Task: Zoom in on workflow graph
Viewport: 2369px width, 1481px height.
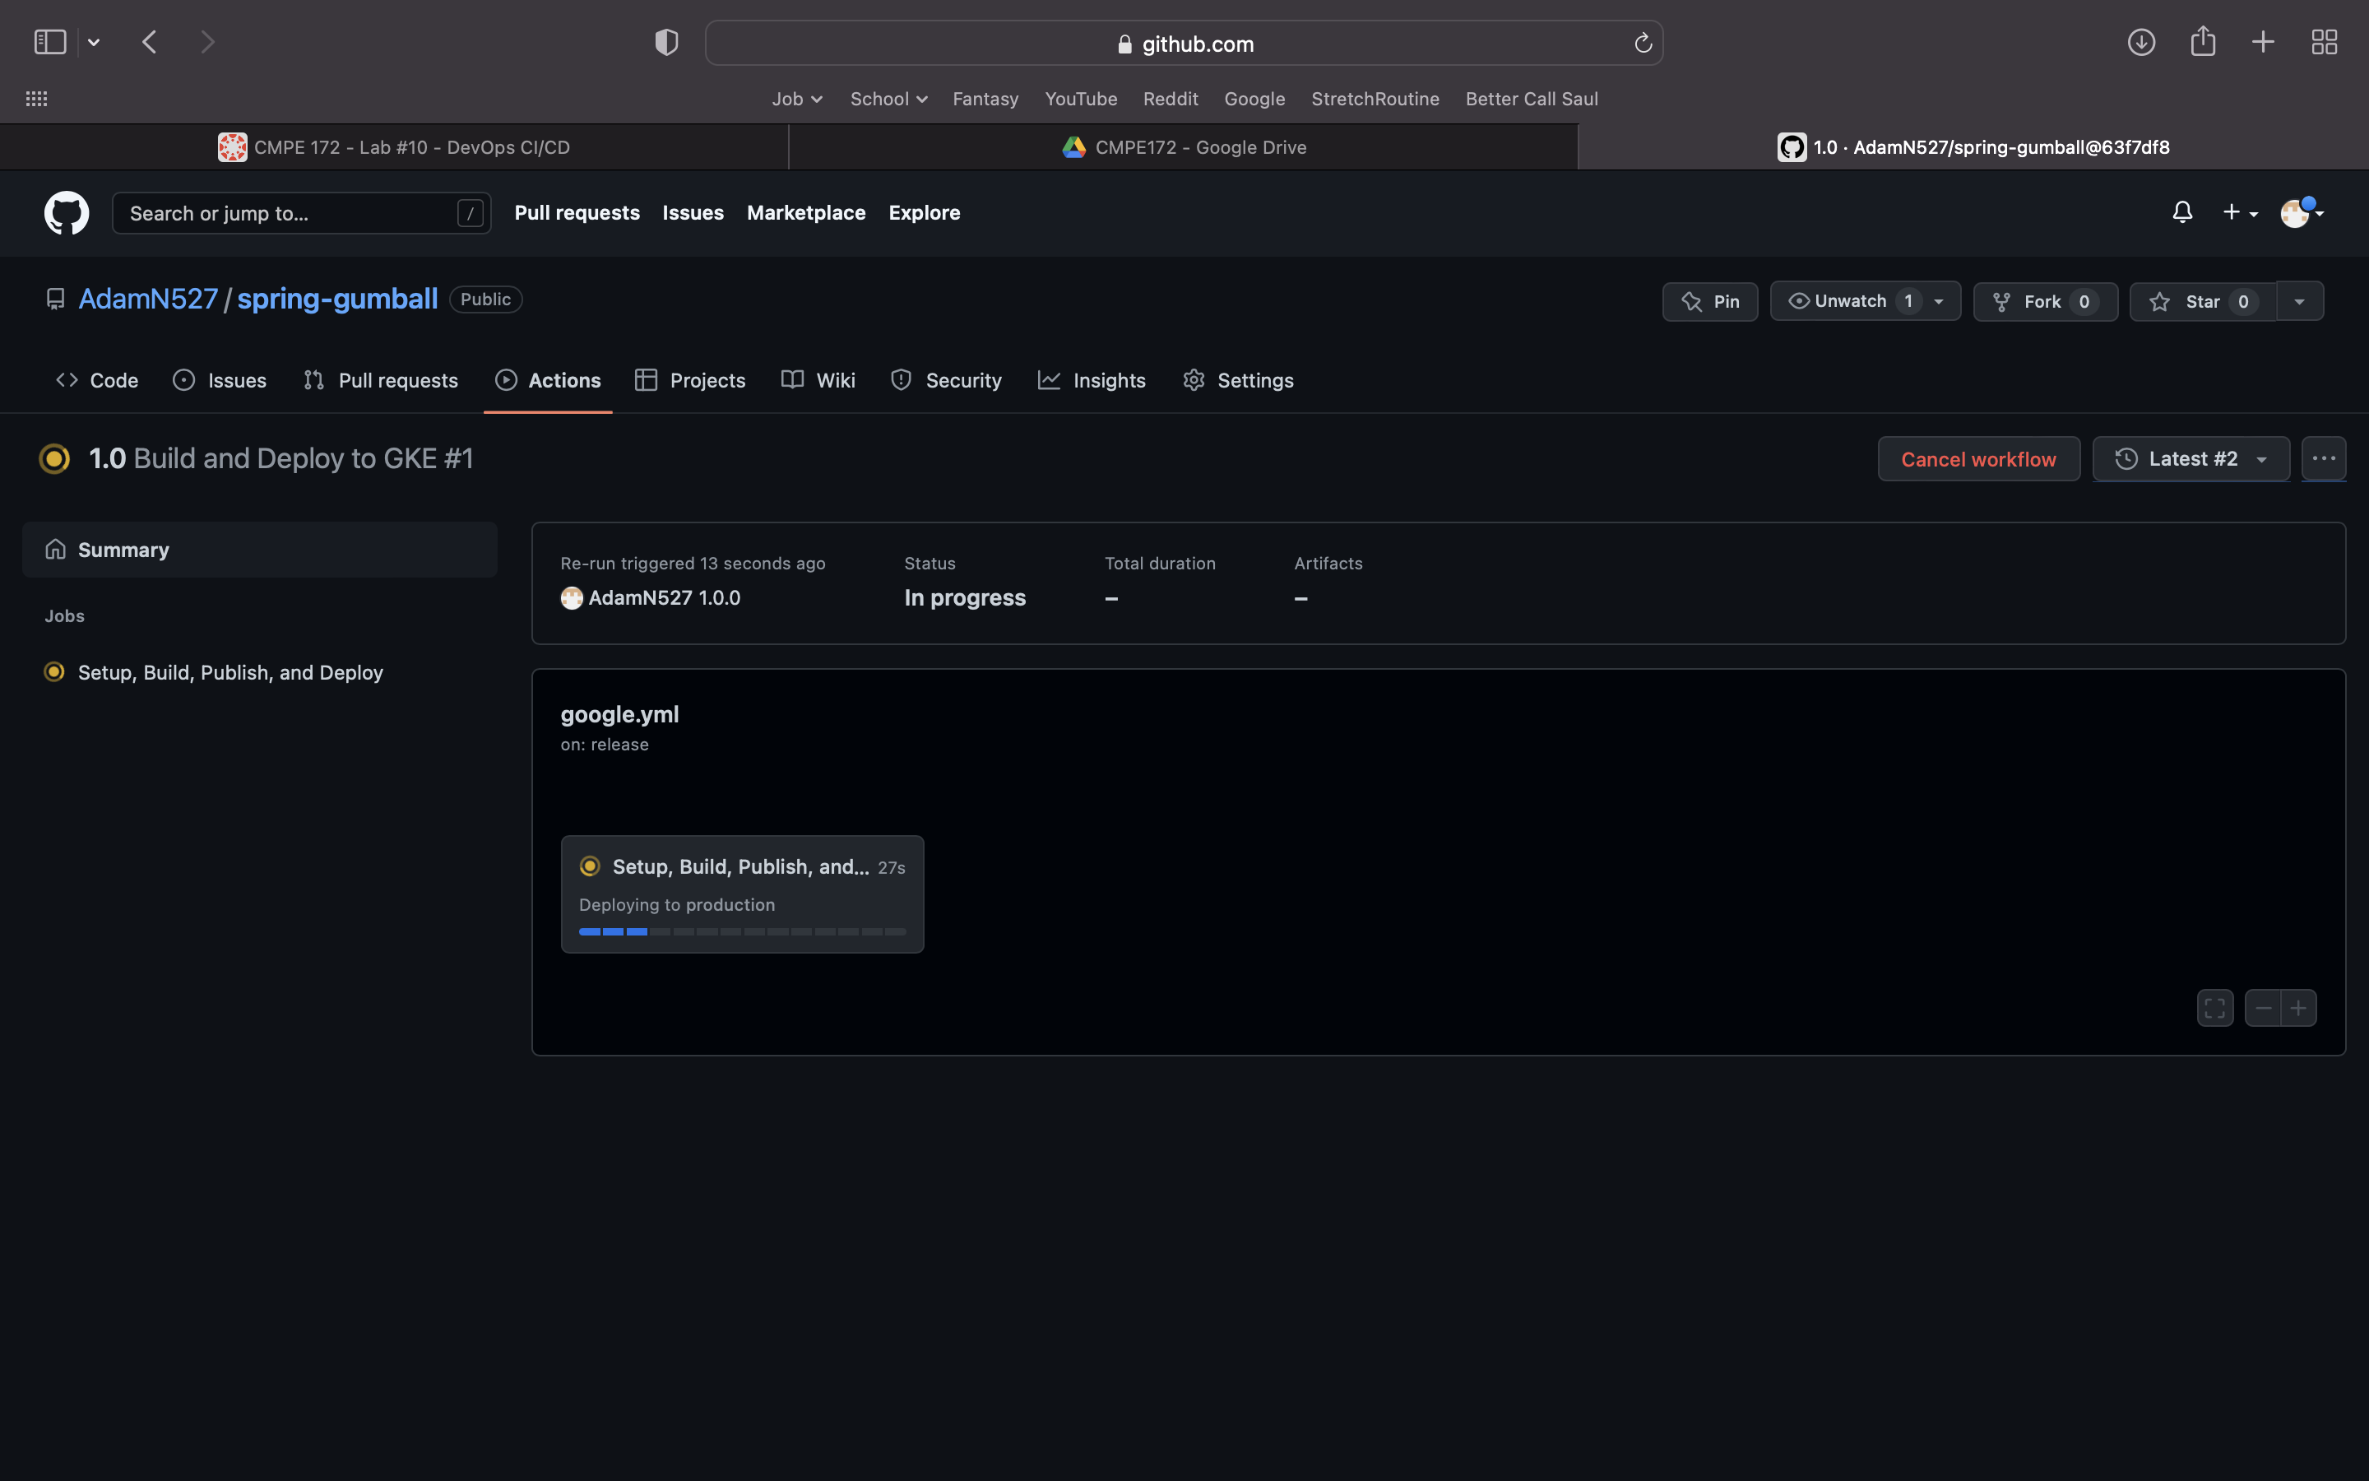Action: pos(2298,1008)
